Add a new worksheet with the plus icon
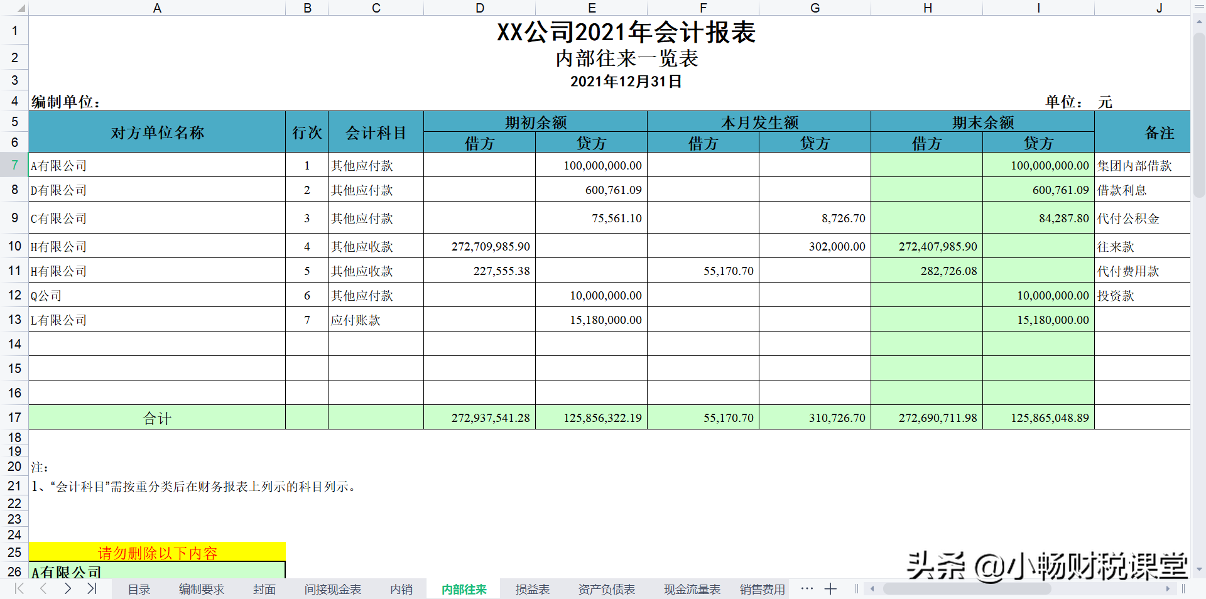Viewport: 1206px width, 599px height. tap(830, 589)
